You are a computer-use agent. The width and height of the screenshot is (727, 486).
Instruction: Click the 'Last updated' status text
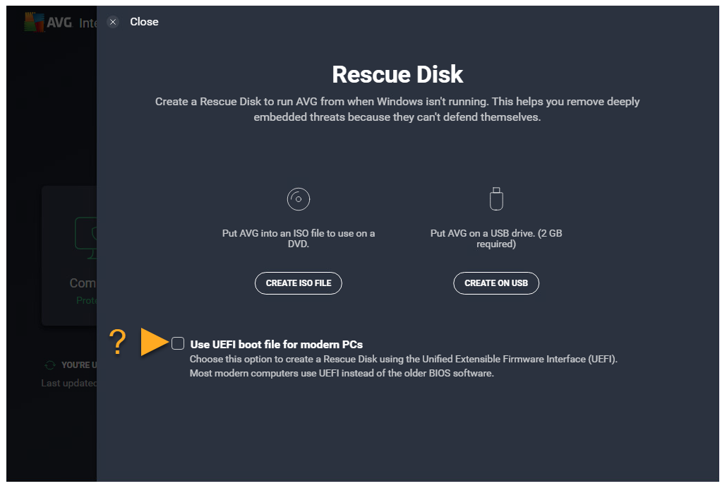pos(68,383)
